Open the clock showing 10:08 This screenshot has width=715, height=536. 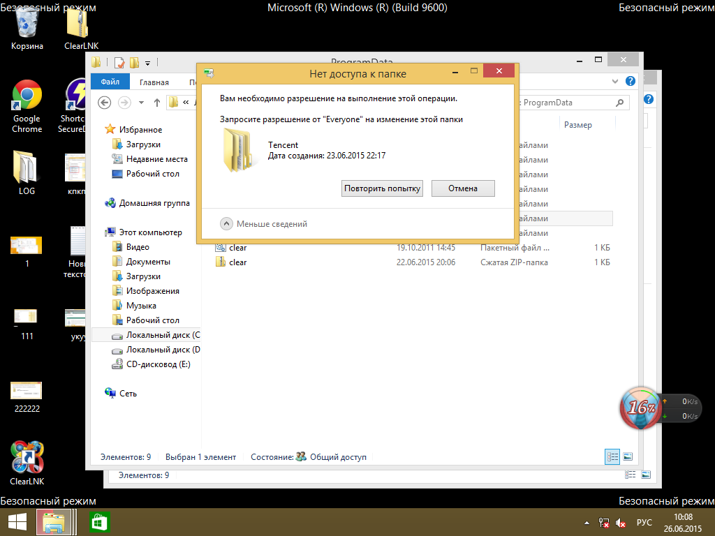[x=683, y=523]
